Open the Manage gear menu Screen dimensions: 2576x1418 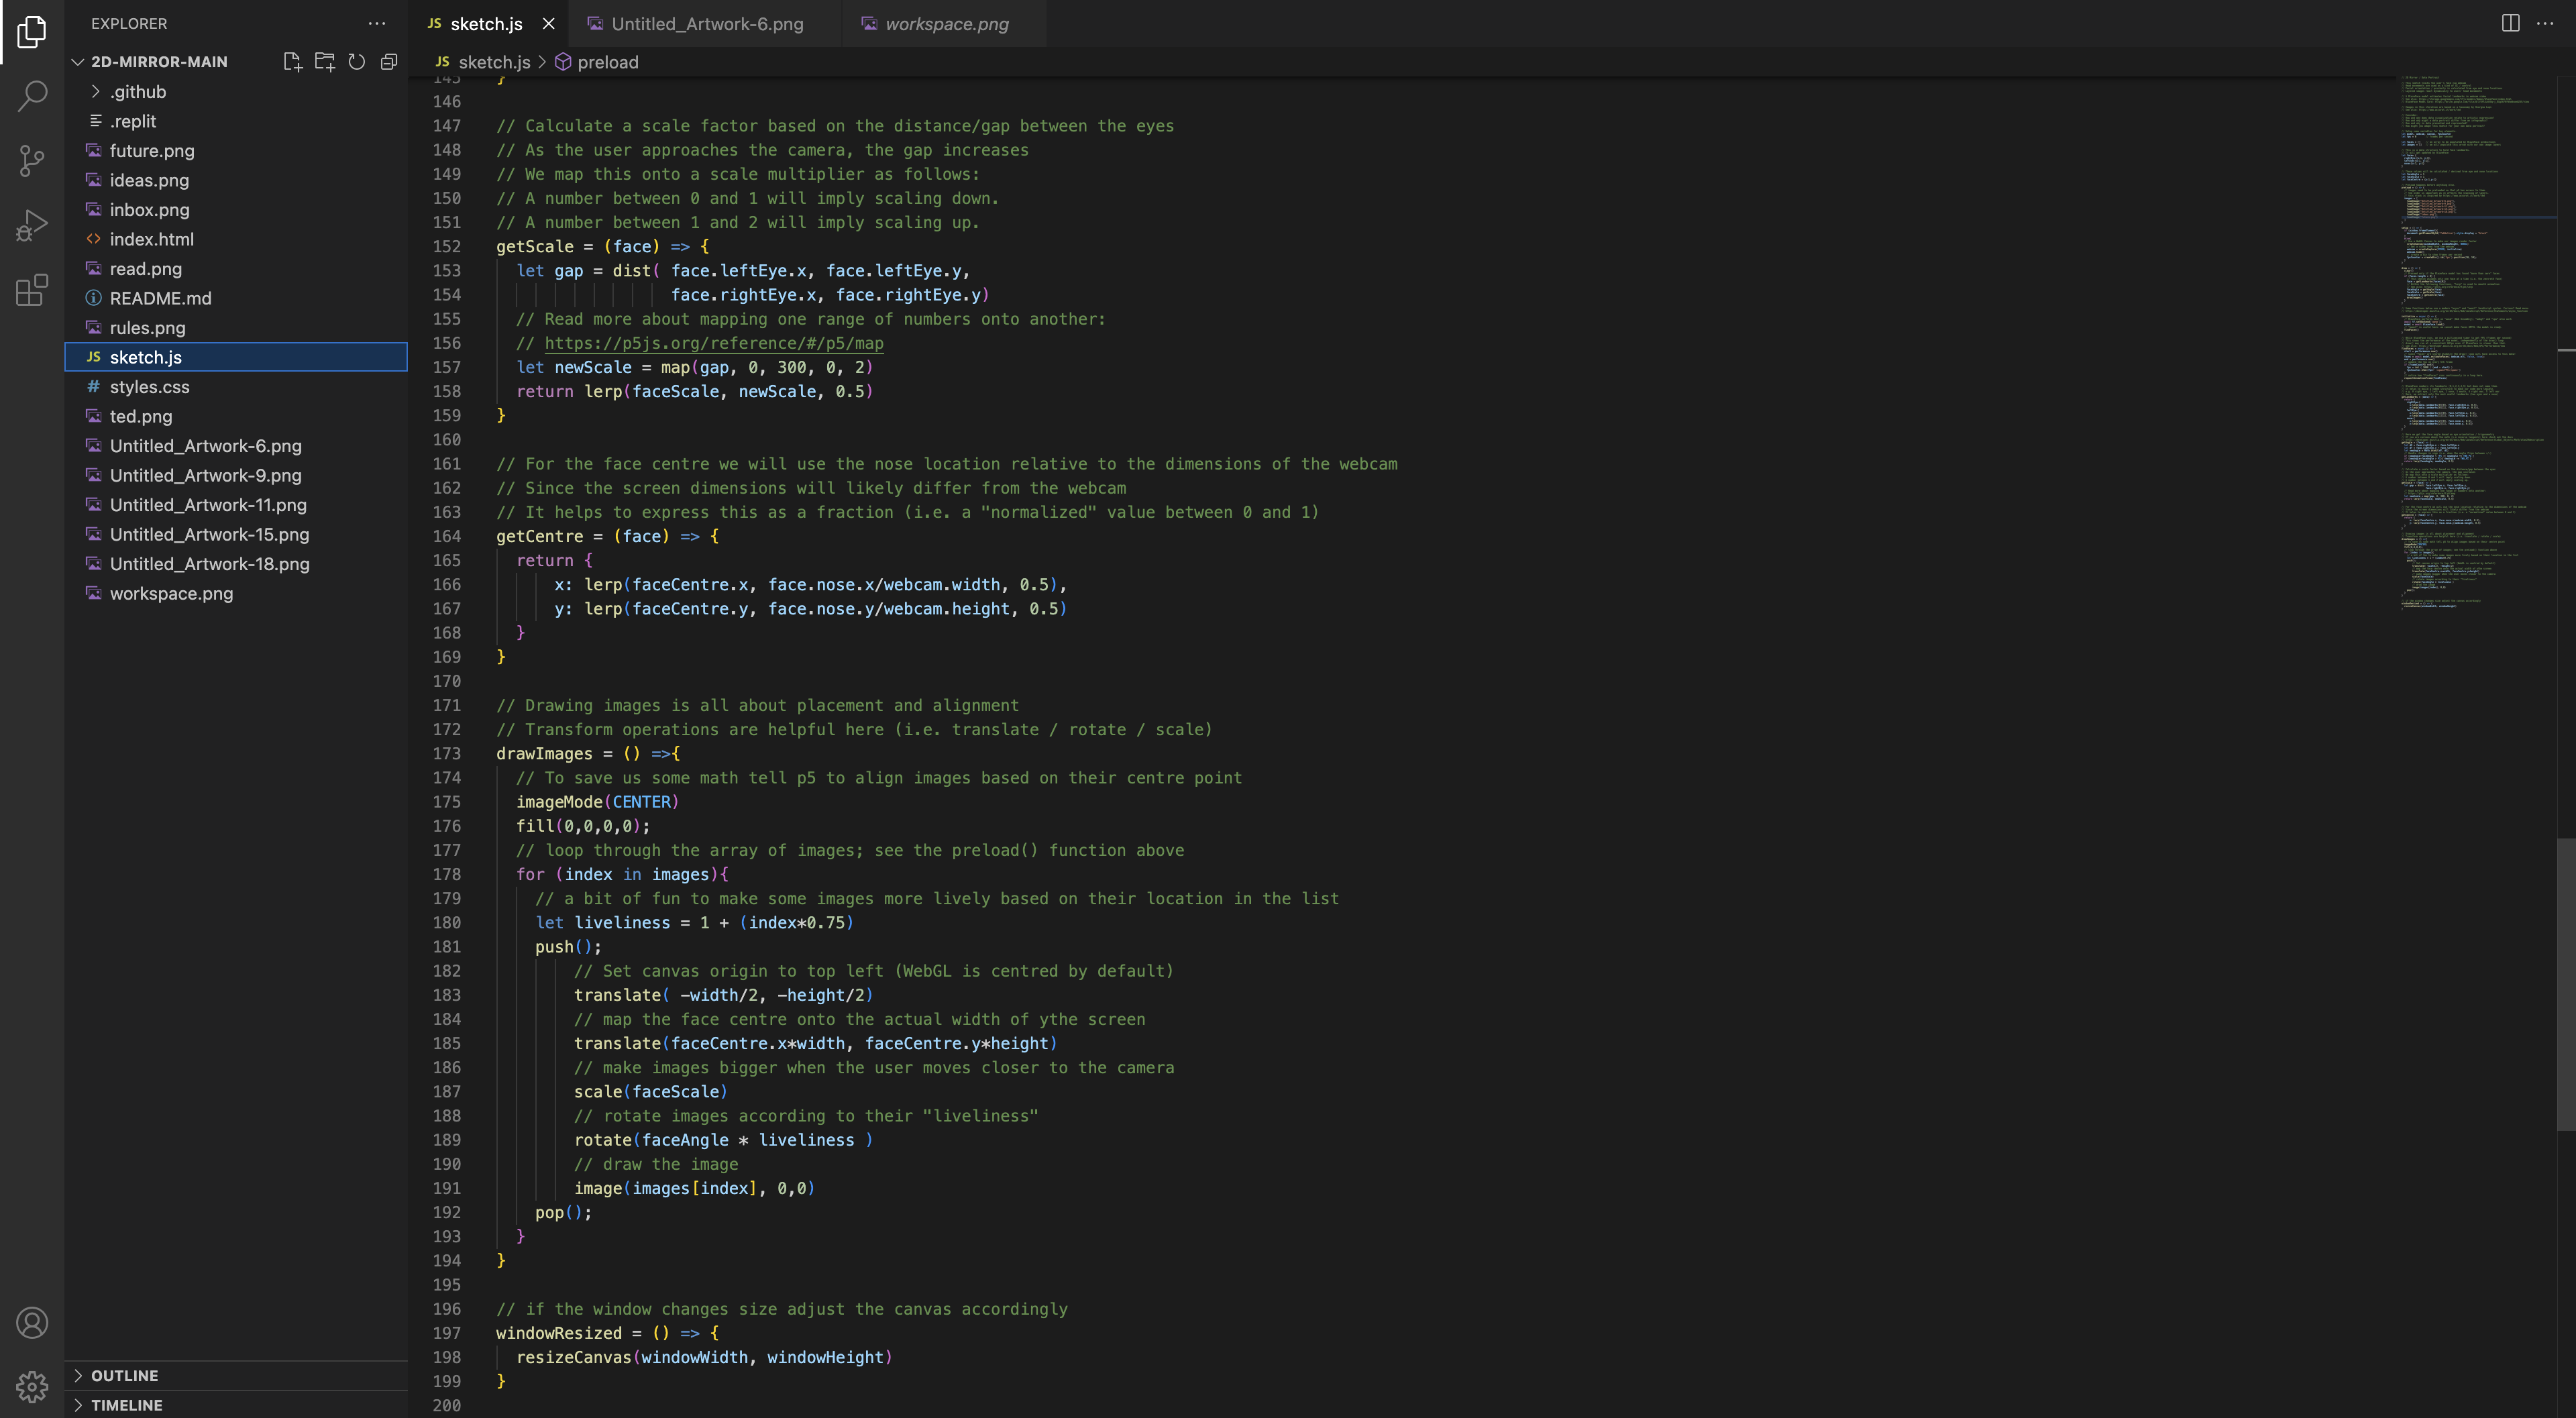(32, 1386)
